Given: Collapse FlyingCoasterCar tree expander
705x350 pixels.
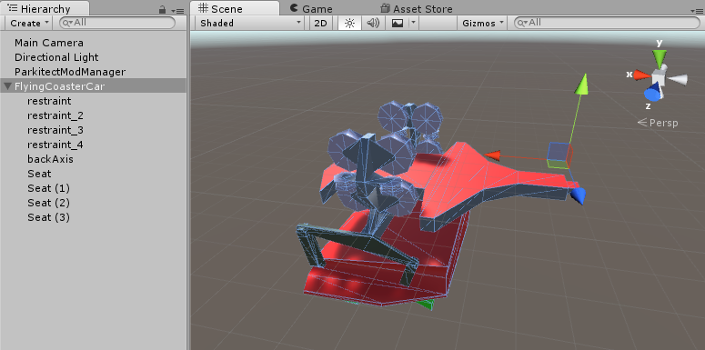Looking at the screenshot, I should pos(7,85).
